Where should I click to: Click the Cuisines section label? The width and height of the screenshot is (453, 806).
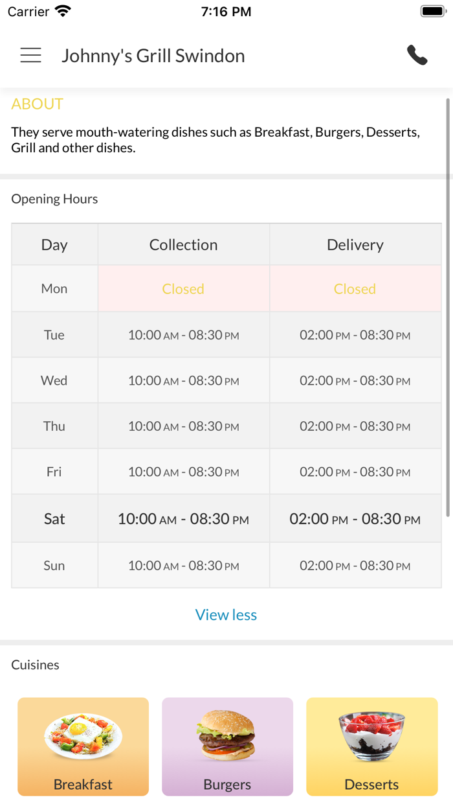(x=35, y=665)
